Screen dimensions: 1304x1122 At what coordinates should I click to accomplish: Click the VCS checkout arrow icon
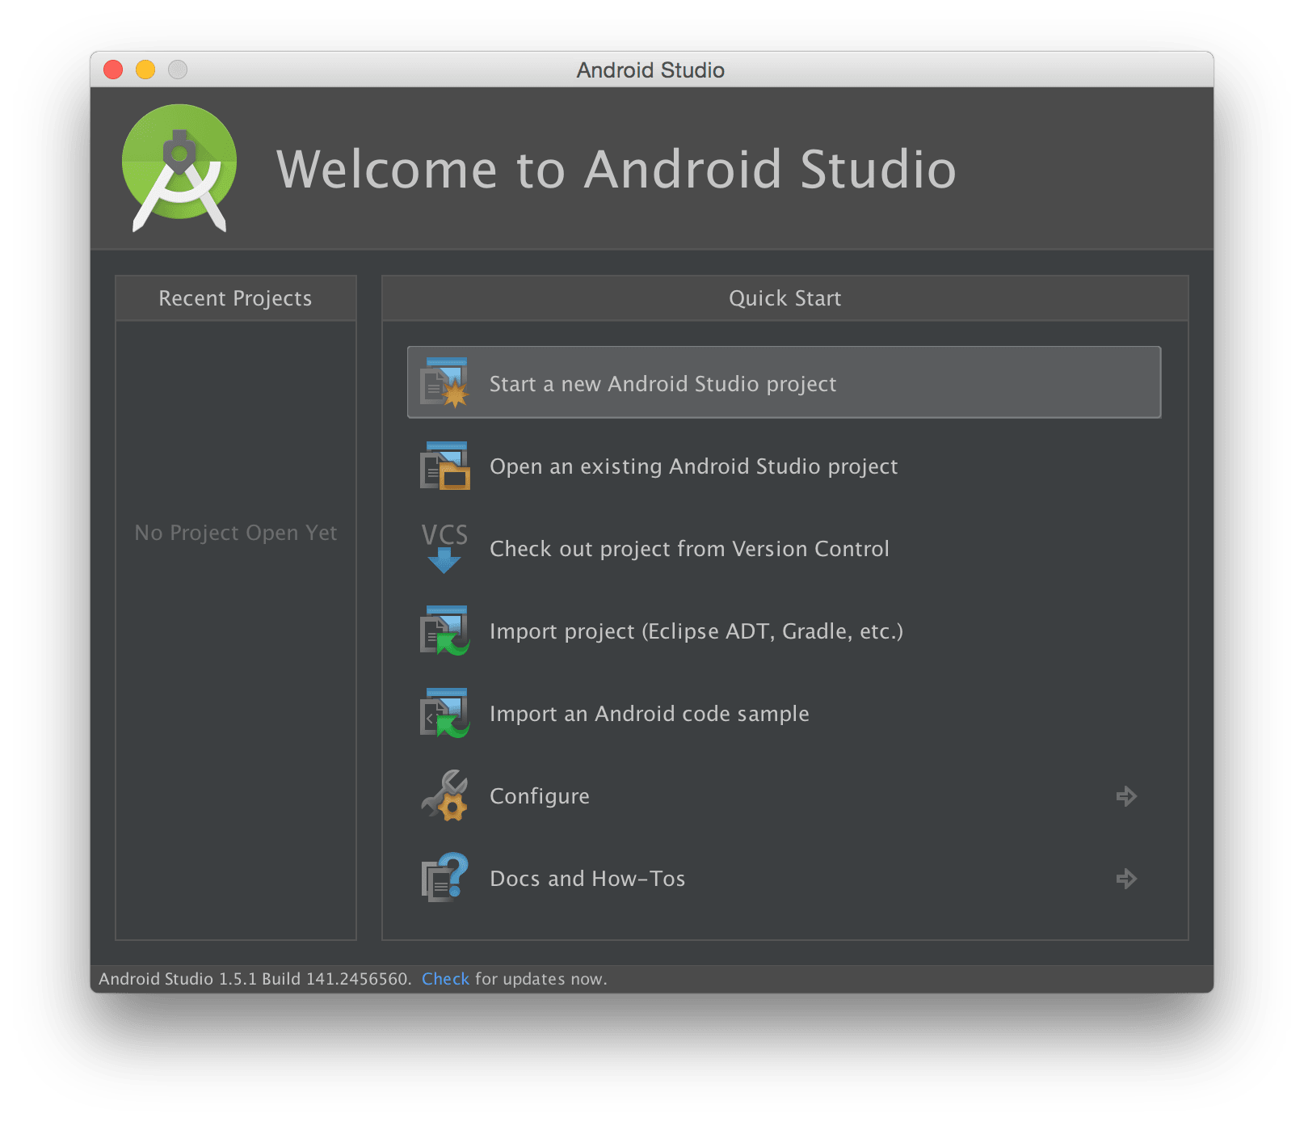[x=444, y=548]
